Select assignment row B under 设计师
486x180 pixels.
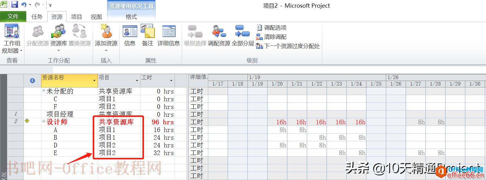click(55, 137)
